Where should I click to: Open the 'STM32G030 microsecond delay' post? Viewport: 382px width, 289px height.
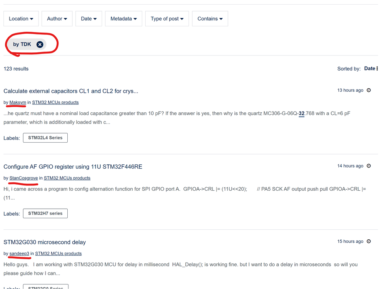45,242
